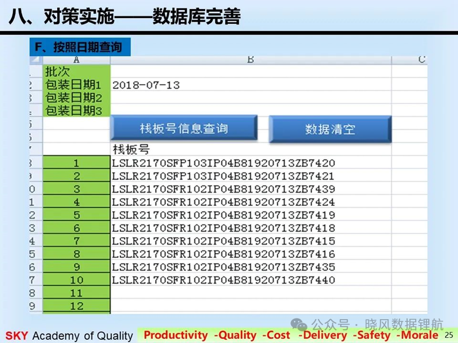Click column header C
This screenshot has height=343, width=458.
[x=410, y=60]
